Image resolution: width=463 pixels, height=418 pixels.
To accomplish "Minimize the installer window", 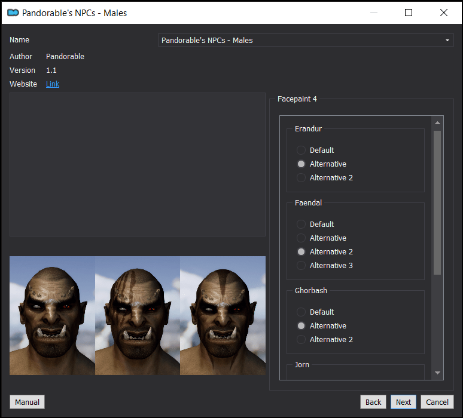I will (374, 13).
